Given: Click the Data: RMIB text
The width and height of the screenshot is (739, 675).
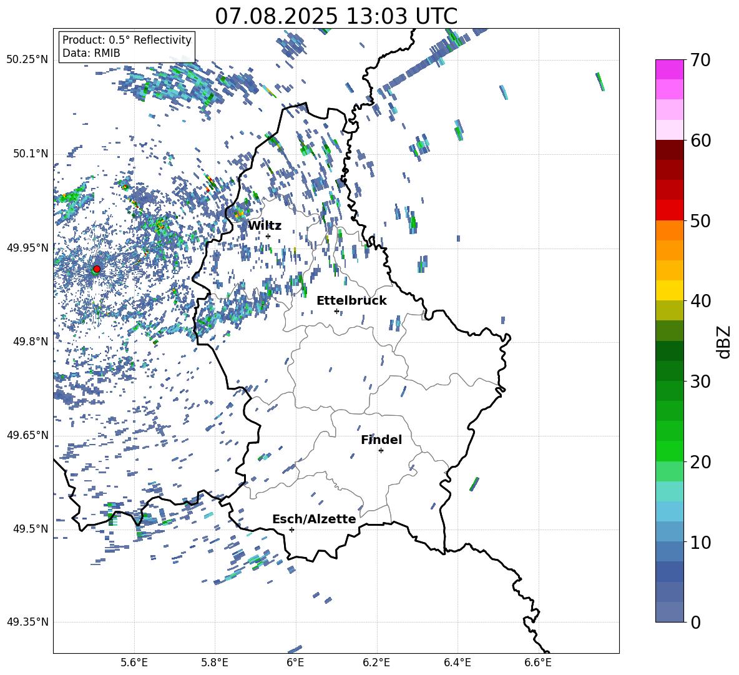Looking at the screenshot, I should 91,53.
